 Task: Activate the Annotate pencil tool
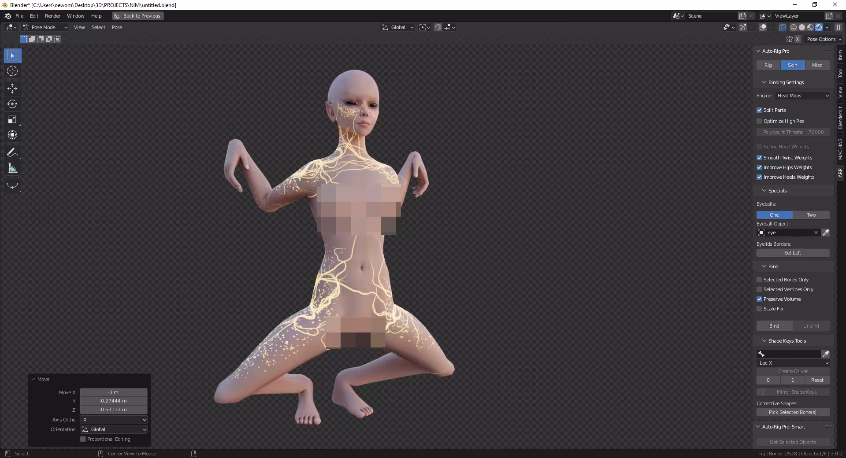tap(12, 153)
